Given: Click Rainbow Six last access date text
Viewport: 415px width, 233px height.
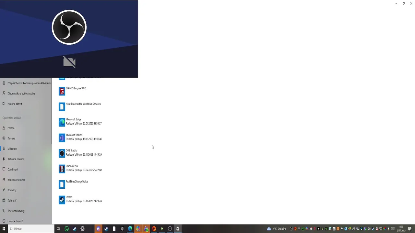Looking at the screenshot, I should pyautogui.click(x=84, y=170).
